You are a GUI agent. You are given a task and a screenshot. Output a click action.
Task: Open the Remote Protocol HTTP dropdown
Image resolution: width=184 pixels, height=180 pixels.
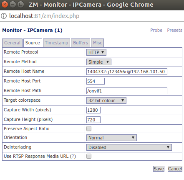pyautogui.click(x=96, y=52)
